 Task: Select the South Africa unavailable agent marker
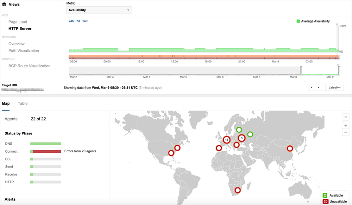[x=238, y=190]
